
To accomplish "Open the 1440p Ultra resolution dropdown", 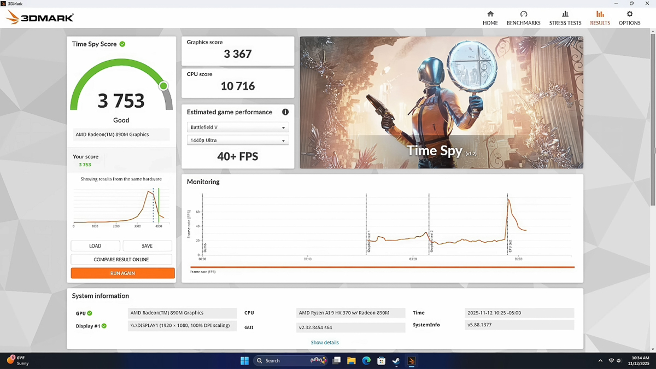I will point(237,140).
